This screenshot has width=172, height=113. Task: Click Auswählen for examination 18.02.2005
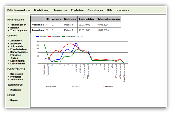[x=38, y=30]
